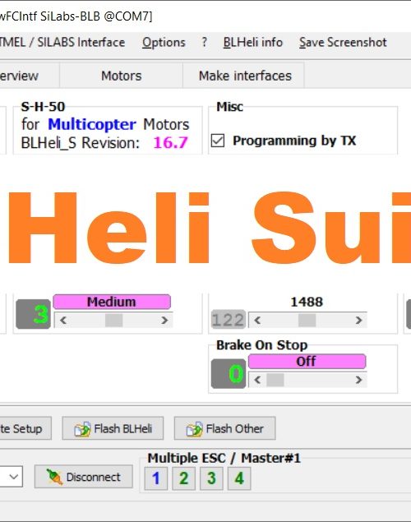
Task: Click the pink Off label bar
Action: 307,361
